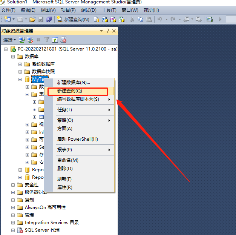Open the 策略(O) submenu
Viewport: 236px width, 235px height.
click(x=79, y=120)
